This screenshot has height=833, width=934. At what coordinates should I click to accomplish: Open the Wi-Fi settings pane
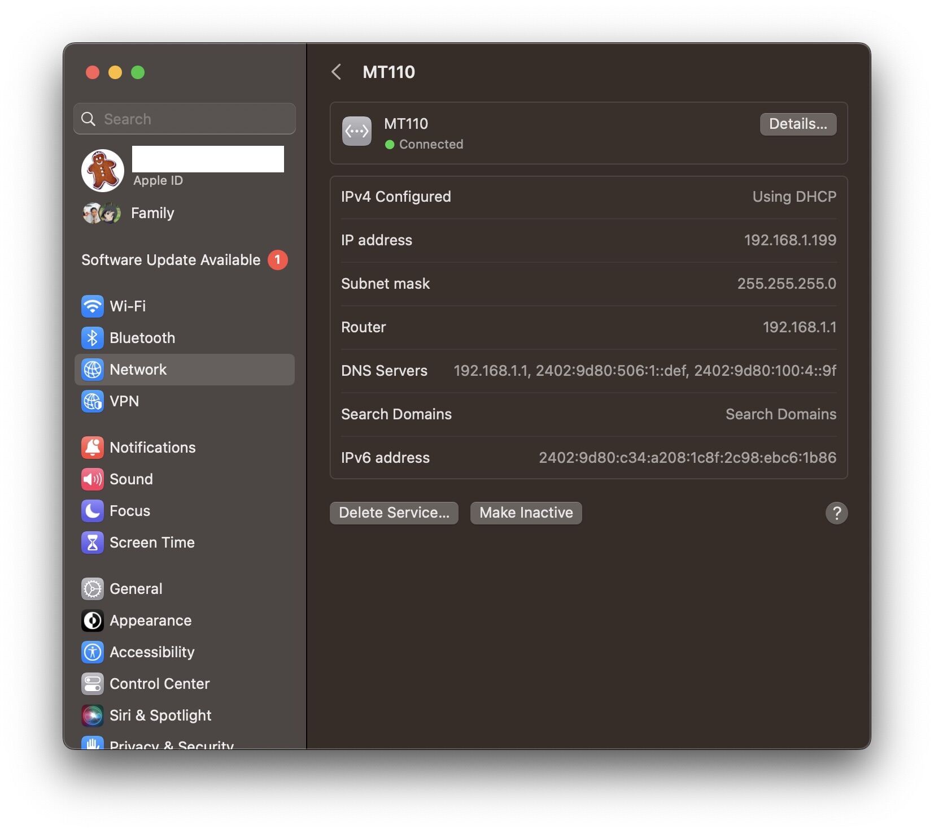point(185,306)
